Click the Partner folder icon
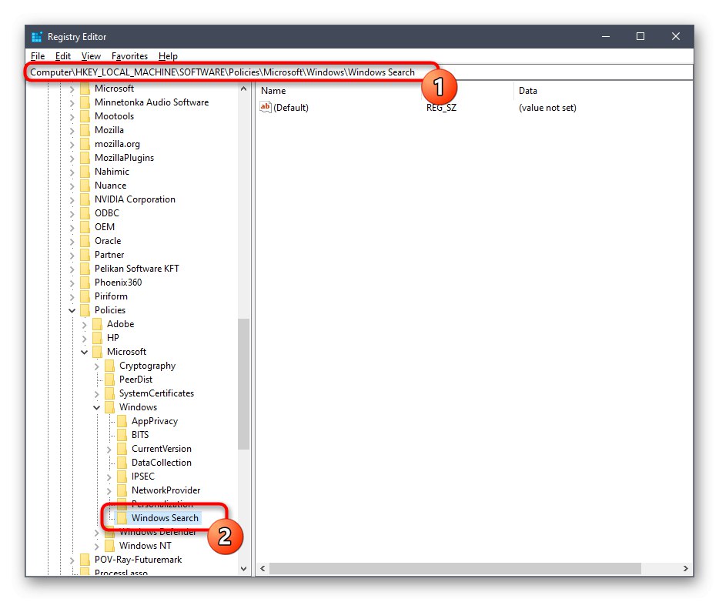The width and height of the screenshot is (719, 602). tap(85, 255)
